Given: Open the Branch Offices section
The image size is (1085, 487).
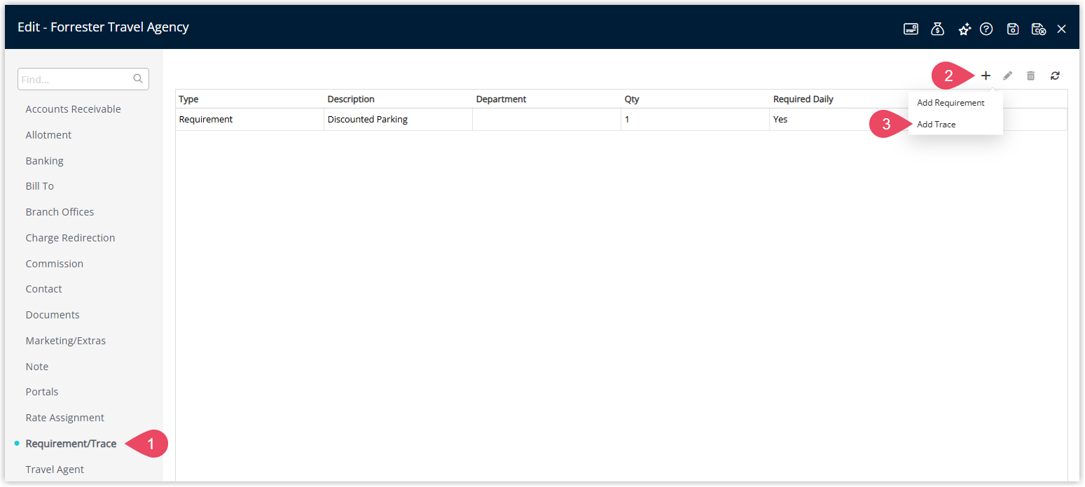Looking at the screenshot, I should click(60, 212).
